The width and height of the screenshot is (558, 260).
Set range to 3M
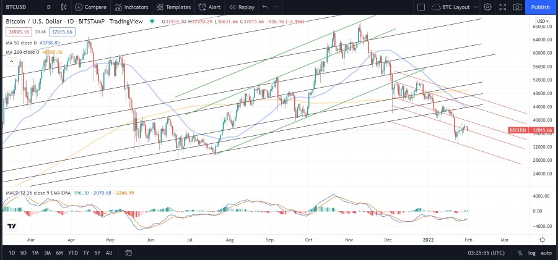[x=47, y=253]
